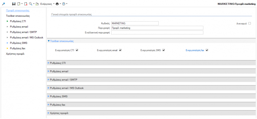This screenshot has width=257, height=119.
Task: Open the new document dropdown arrow
Action: click(x=22, y=4)
